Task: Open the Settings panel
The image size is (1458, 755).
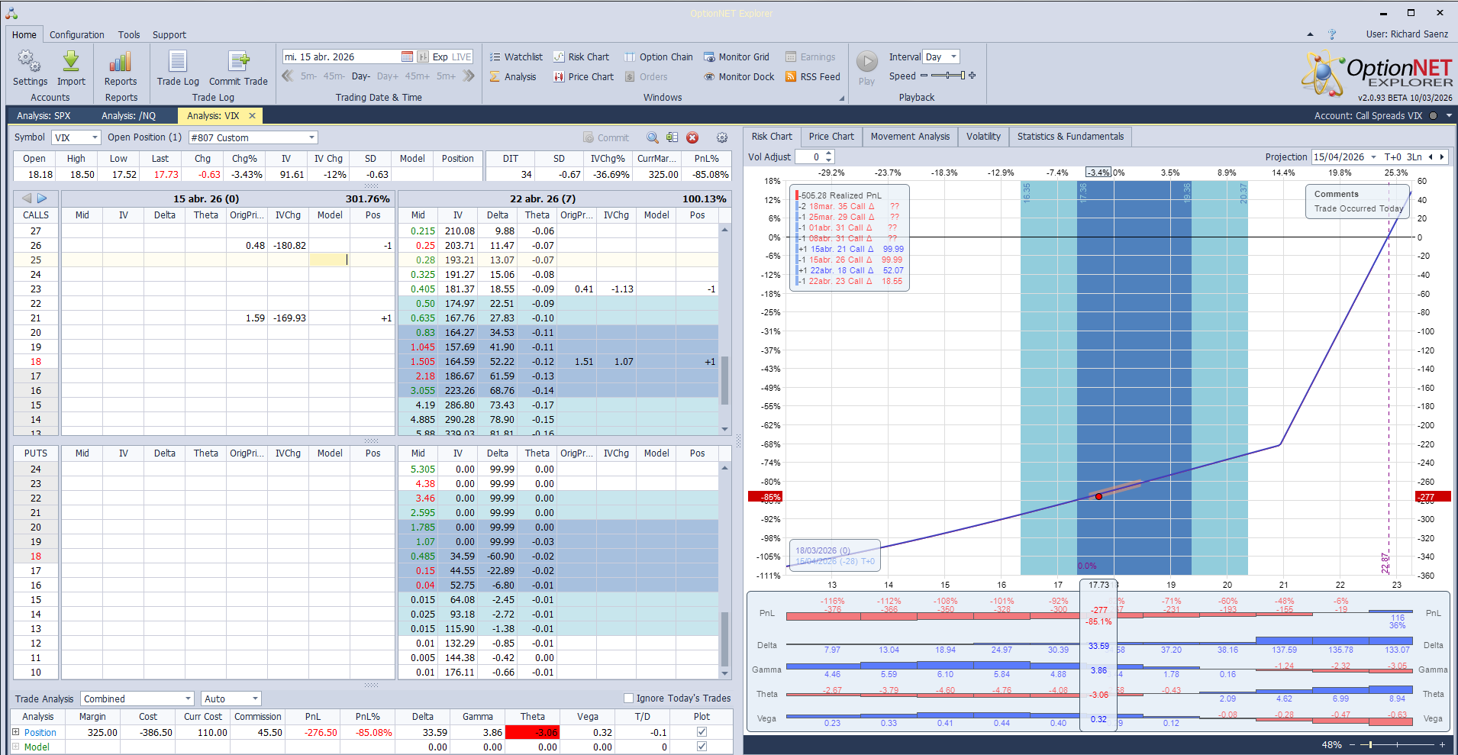Action: pos(29,69)
